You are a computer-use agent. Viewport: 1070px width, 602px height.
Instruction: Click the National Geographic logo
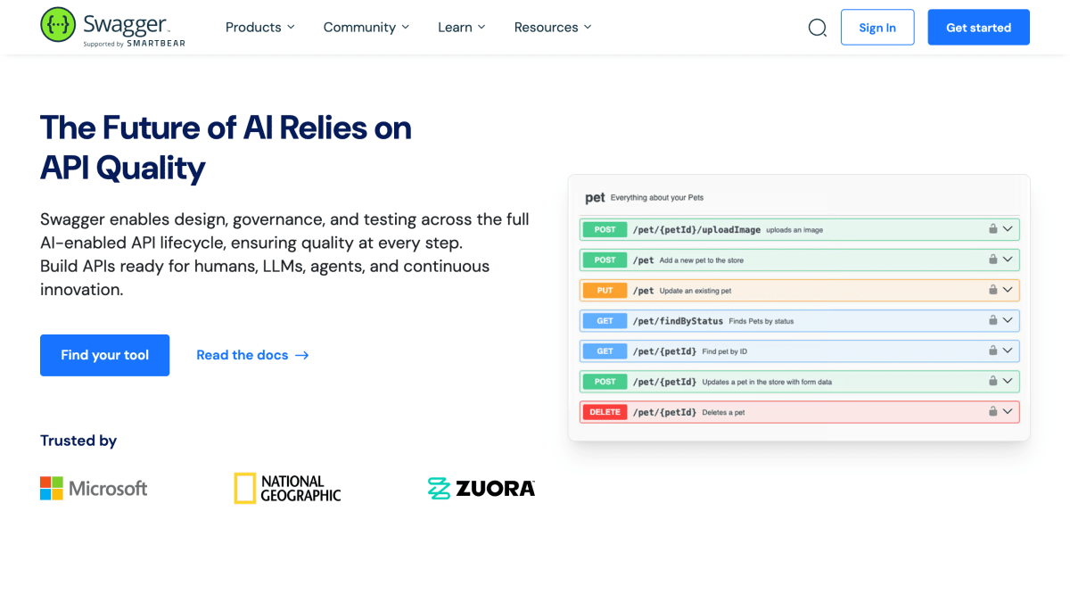click(x=287, y=488)
